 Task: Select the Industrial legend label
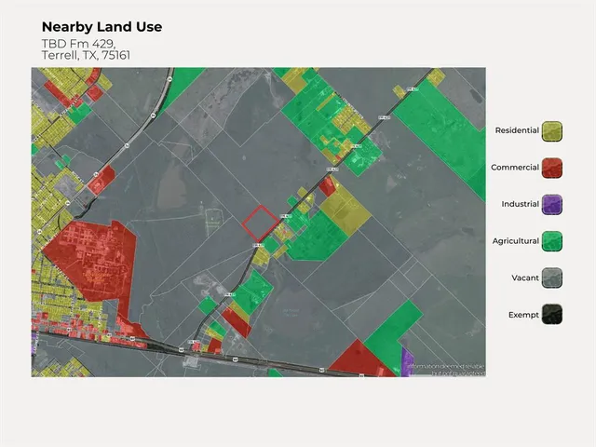pos(520,204)
